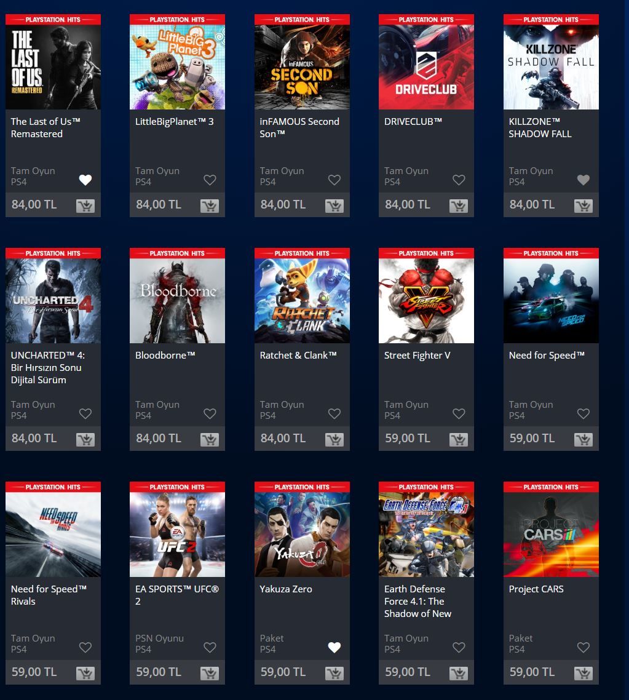Add Bloodborne to the shopping cart

pos(210,440)
